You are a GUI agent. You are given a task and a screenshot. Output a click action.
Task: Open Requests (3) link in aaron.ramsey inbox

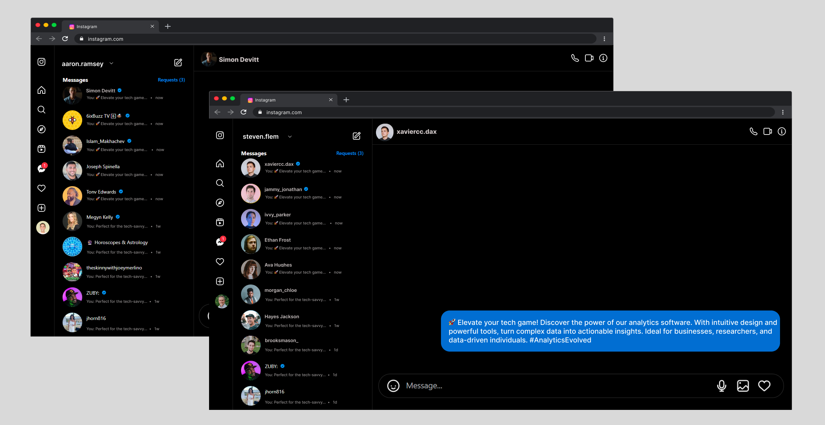point(171,80)
